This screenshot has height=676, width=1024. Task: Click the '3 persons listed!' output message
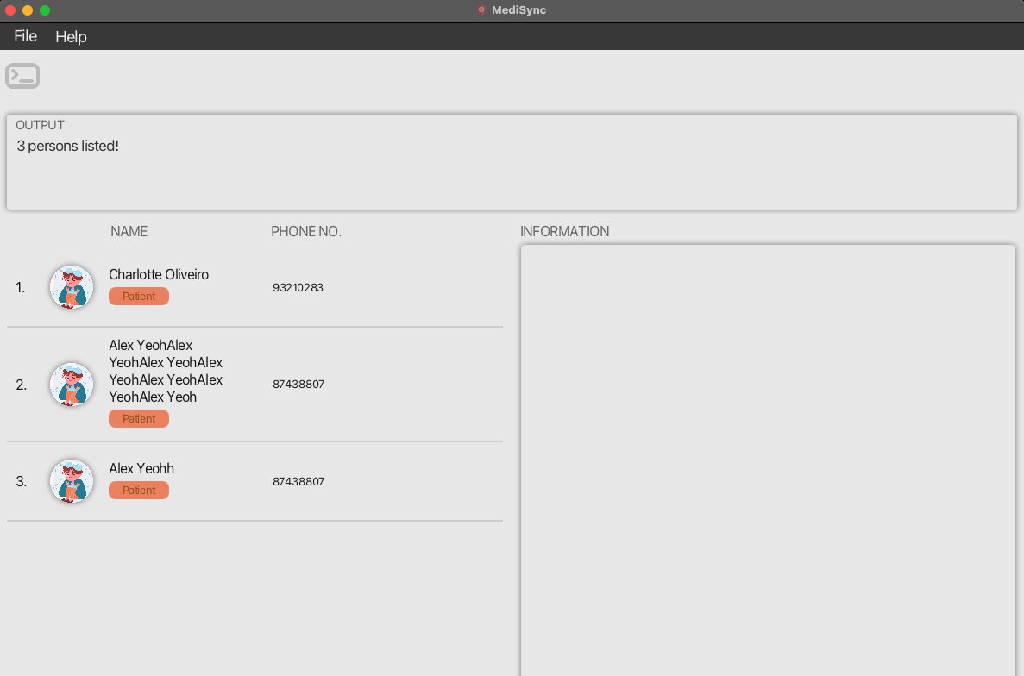[x=68, y=147]
